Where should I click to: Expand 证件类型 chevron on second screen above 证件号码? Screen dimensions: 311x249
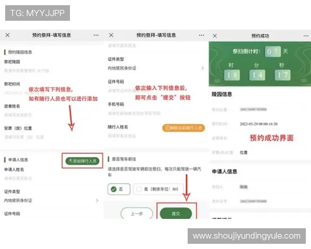203,68
